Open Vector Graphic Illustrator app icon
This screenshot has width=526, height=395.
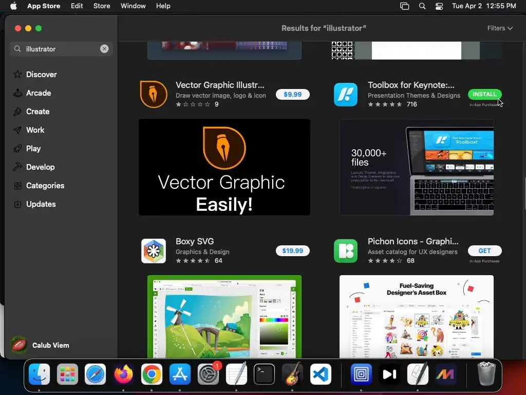coord(153,95)
